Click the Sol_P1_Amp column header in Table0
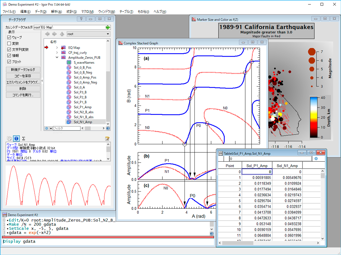This screenshot has width=341, height=255. 257,166
